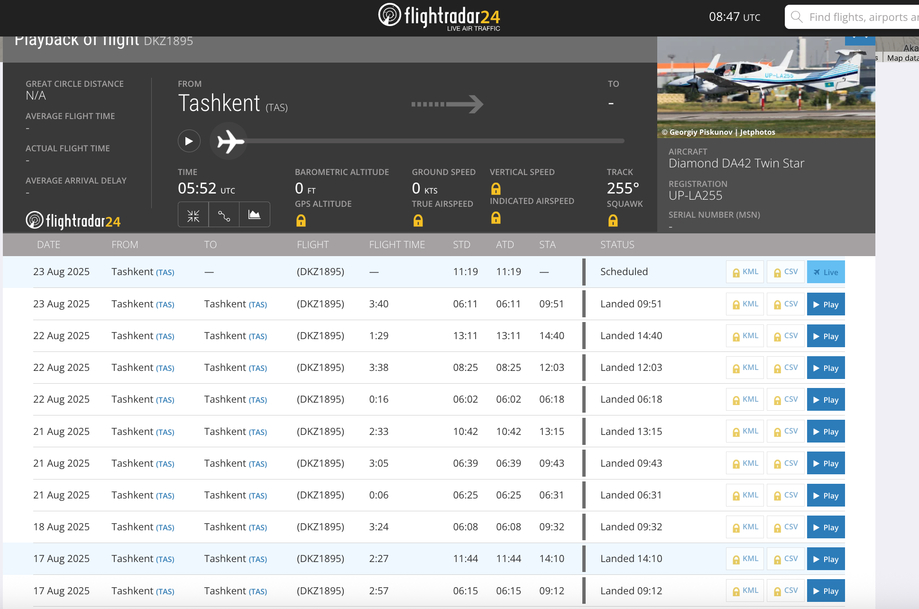The width and height of the screenshot is (919, 609).
Task: Click the playback play circle button
Action: coord(189,141)
